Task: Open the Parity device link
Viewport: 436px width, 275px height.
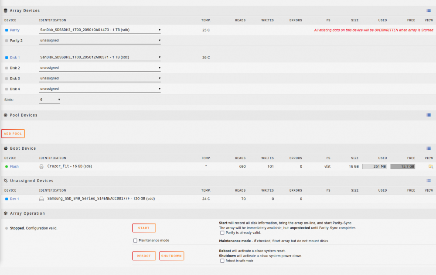Action: 15,30
